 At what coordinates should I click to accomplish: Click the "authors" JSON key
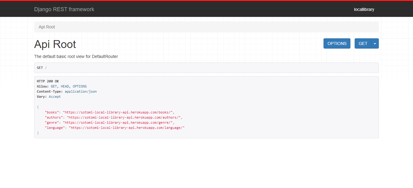tap(54, 117)
